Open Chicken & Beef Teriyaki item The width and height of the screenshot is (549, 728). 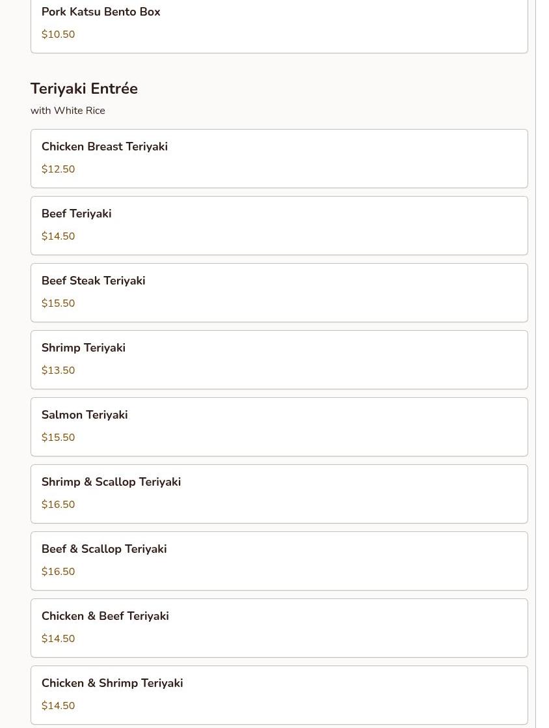[x=105, y=617]
